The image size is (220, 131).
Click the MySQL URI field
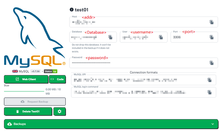point(143,80)
